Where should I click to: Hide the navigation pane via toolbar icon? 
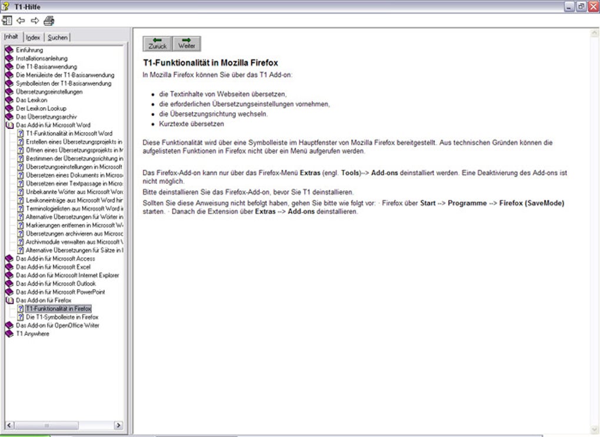click(x=6, y=20)
